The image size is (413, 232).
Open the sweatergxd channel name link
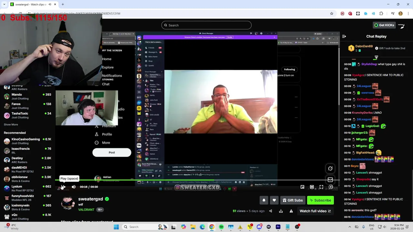pos(91,199)
